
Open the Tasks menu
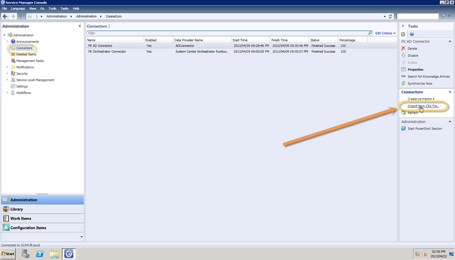64,8
